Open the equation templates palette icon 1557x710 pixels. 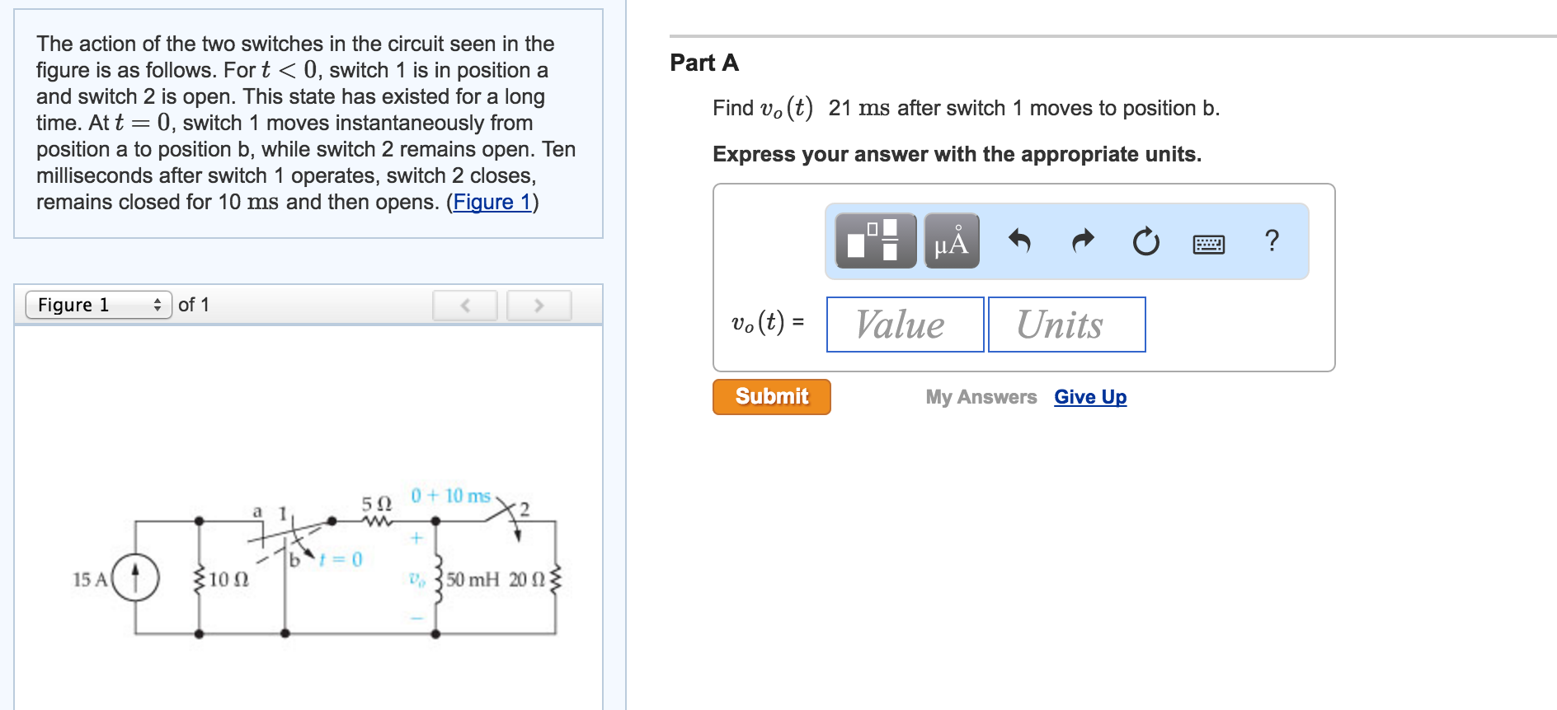[x=874, y=241]
